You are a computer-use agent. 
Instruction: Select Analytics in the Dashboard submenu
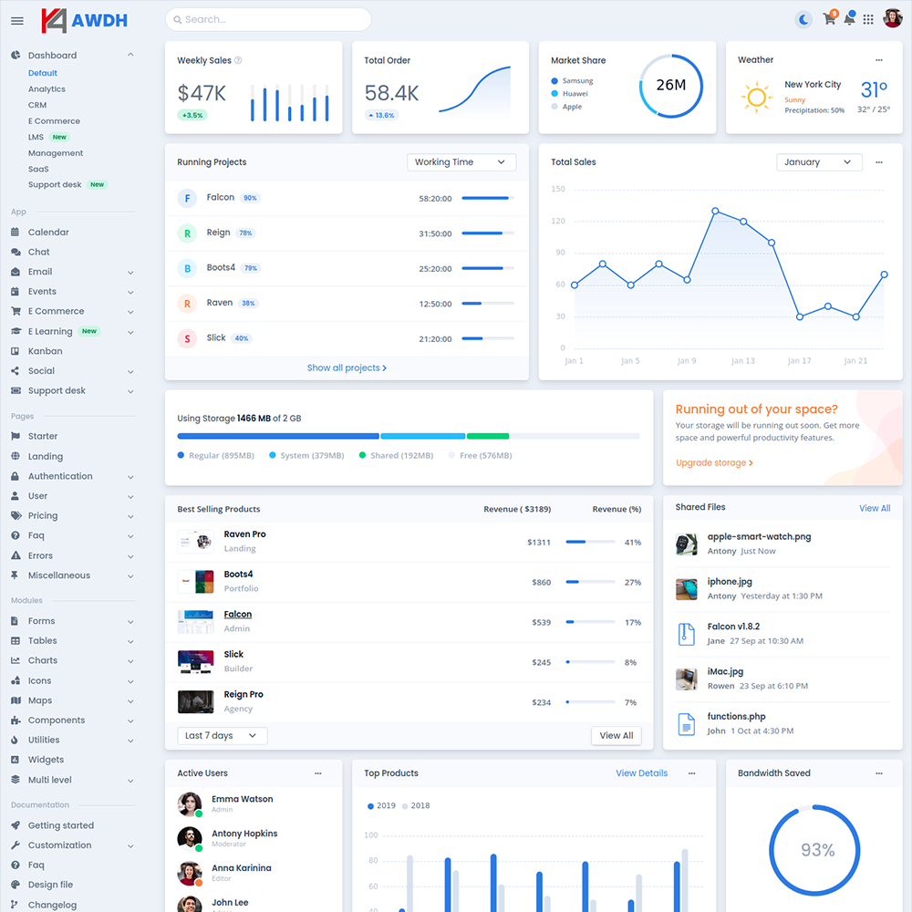47,89
